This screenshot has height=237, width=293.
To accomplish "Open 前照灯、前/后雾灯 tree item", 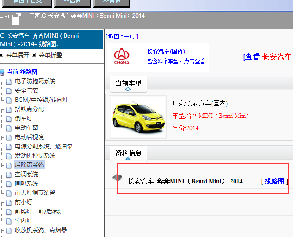I will [39, 211].
